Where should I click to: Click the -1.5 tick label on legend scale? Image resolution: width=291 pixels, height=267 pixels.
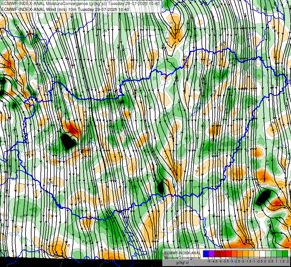248,261
